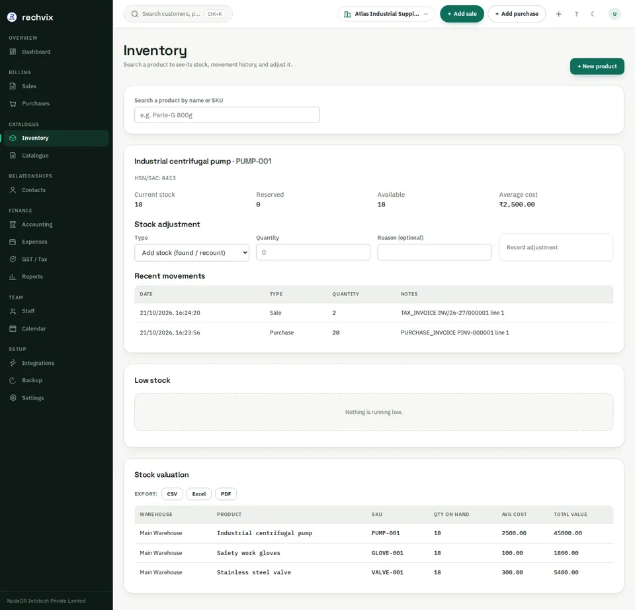Click the + Add purchase button
635x610 pixels.
point(517,14)
